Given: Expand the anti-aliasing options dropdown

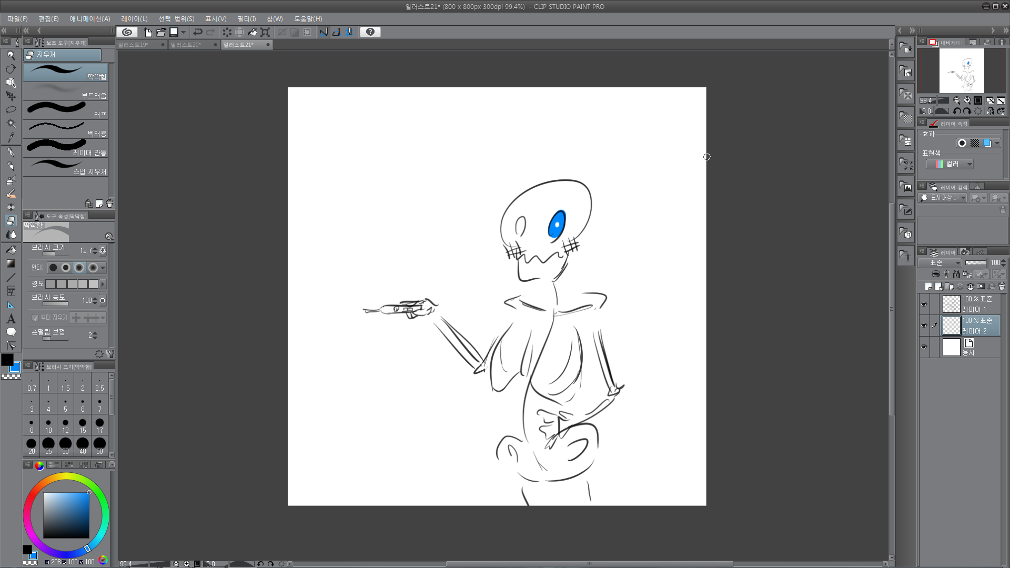Looking at the screenshot, I should (x=103, y=268).
